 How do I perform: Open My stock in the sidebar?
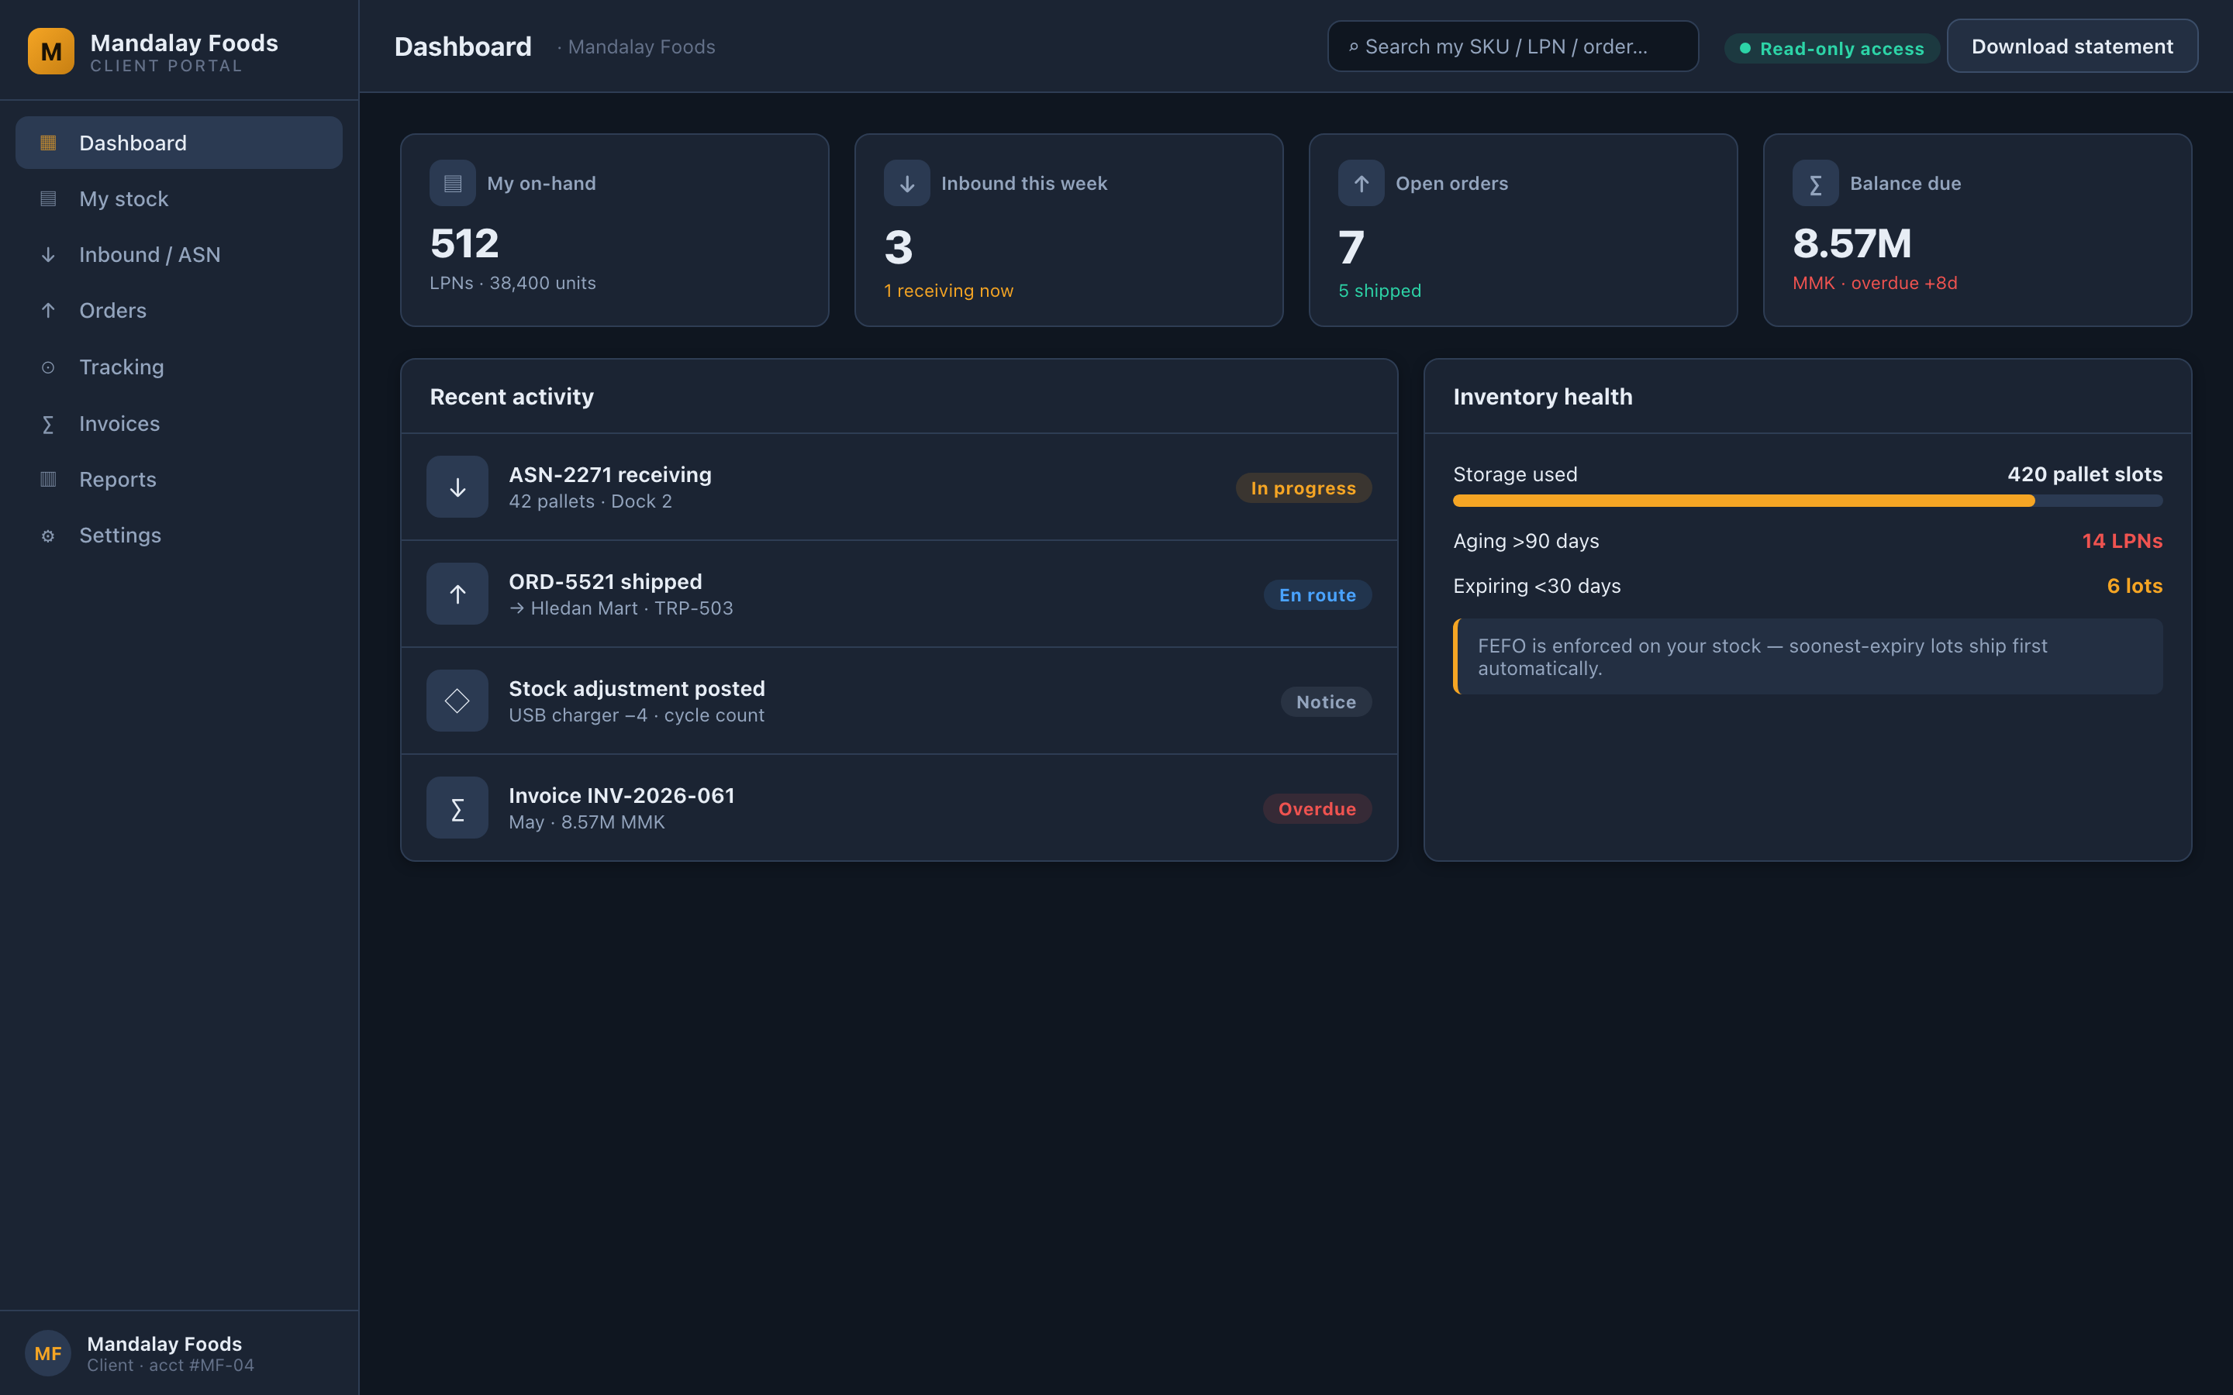179,198
